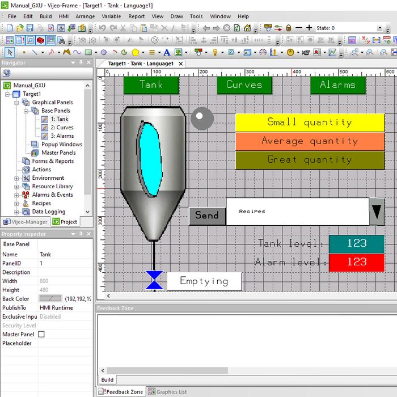The width and height of the screenshot is (397, 397).
Task: Select the arrow pointer tool
Action: coord(9,52)
